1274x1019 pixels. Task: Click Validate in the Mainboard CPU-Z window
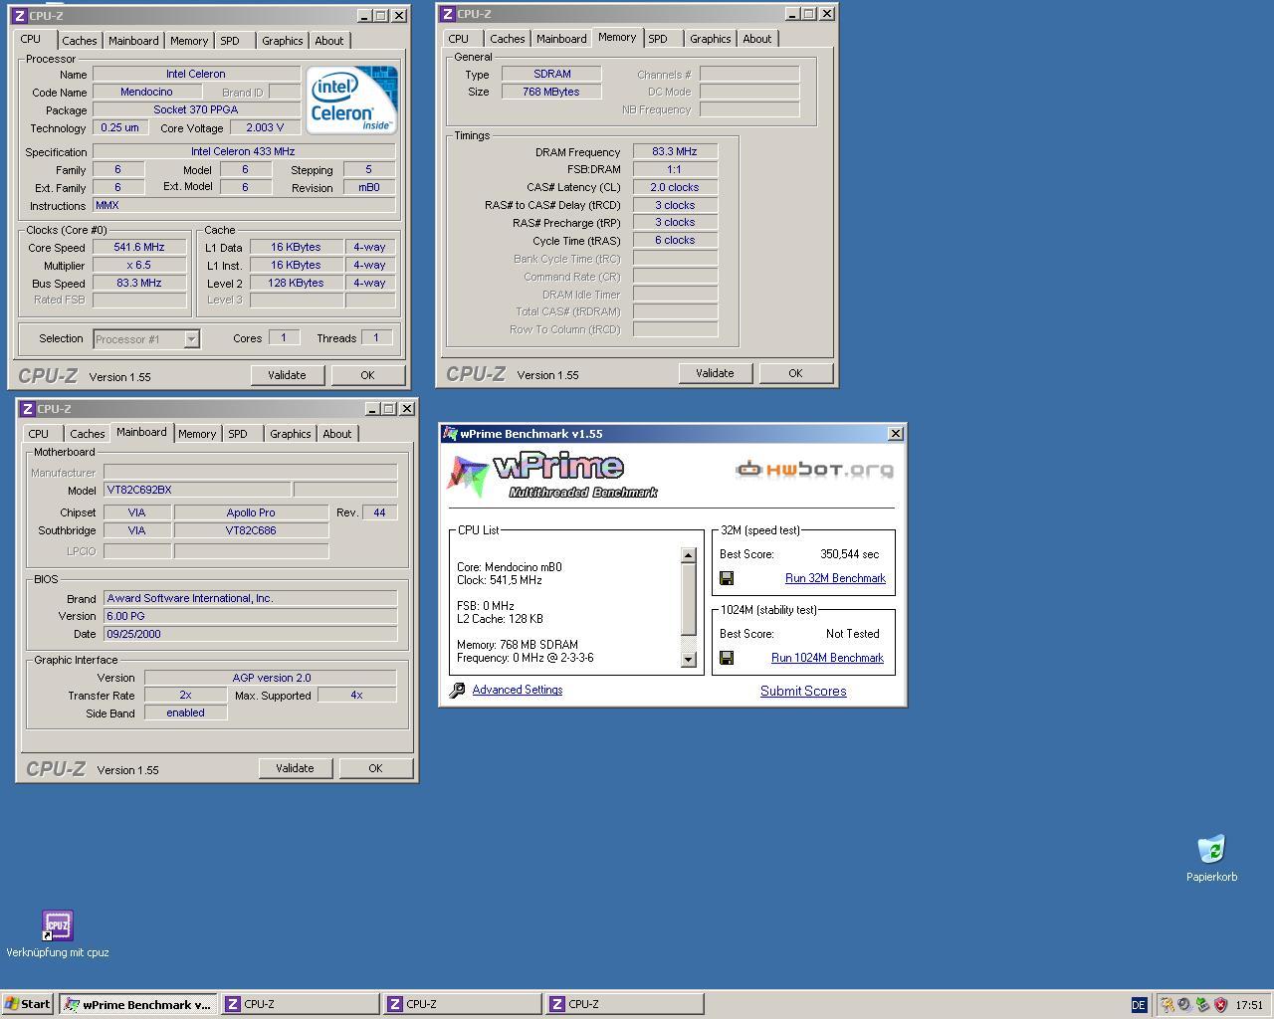click(295, 768)
